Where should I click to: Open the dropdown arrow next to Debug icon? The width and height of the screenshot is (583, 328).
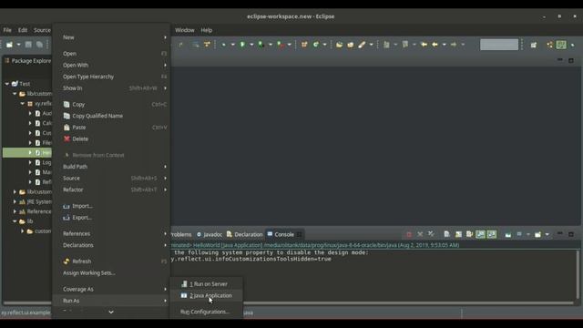(x=233, y=45)
